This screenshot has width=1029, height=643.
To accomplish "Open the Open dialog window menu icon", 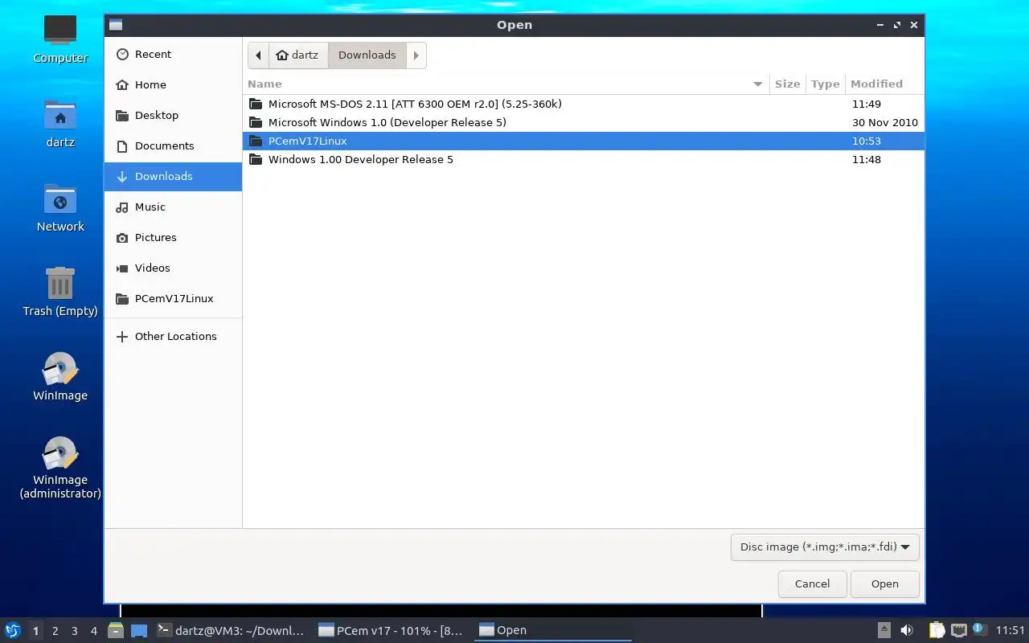I will pyautogui.click(x=116, y=25).
